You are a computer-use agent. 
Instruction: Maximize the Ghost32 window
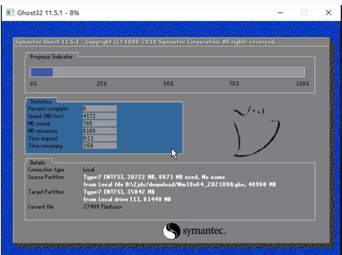(x=304, y=13)
